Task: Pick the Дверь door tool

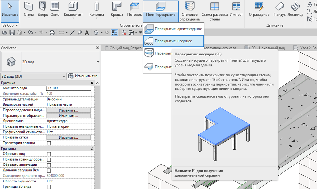Action: 43,9
